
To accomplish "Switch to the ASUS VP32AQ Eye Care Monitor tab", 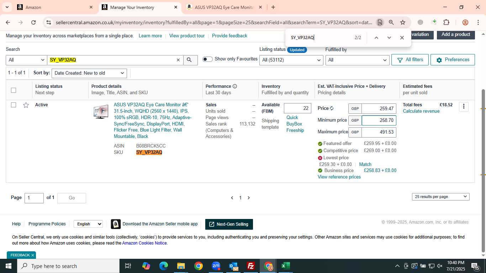I will 224,7.
